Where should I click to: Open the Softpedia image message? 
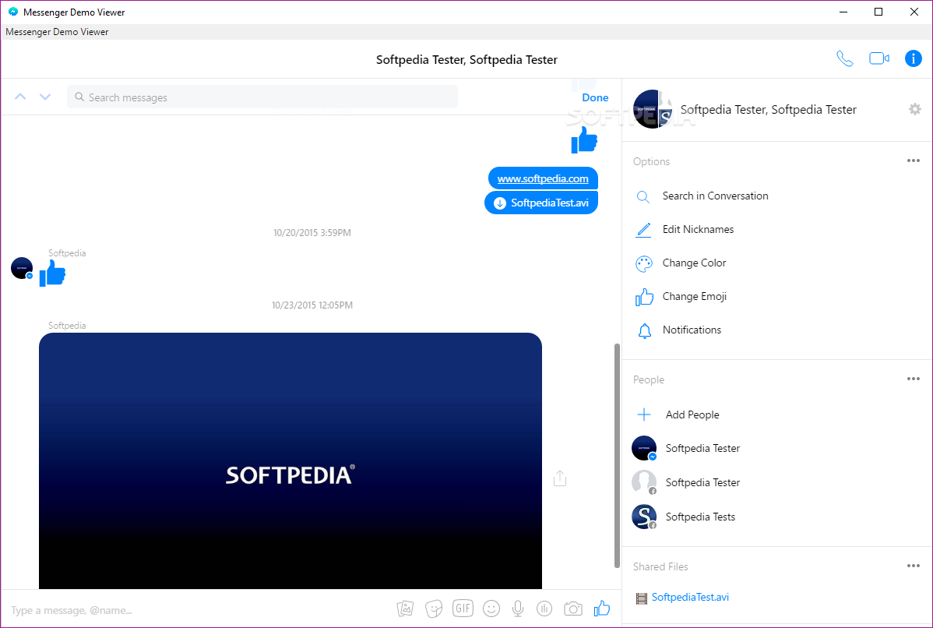click(290, 460)
